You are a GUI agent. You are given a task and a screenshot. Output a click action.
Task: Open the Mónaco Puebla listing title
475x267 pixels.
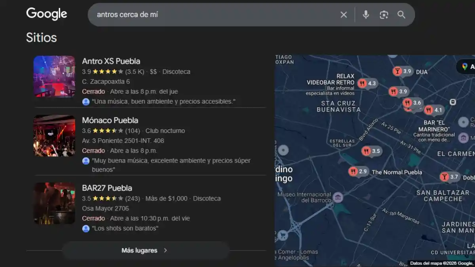pos(110,120)
